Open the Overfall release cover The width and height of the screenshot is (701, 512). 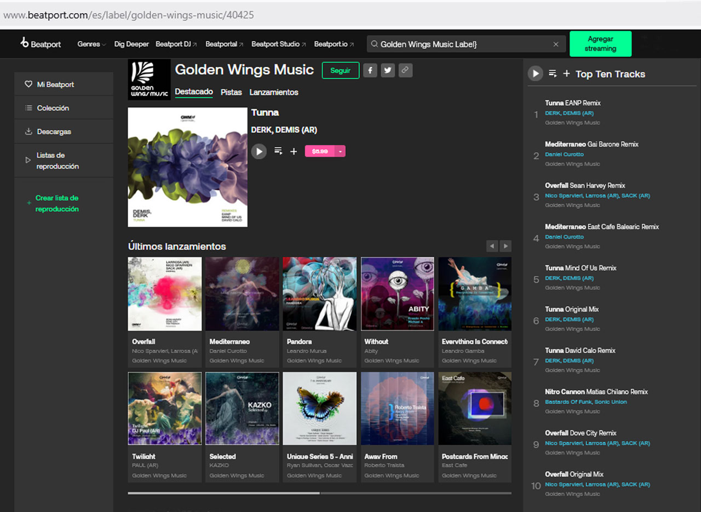(165, 294)
